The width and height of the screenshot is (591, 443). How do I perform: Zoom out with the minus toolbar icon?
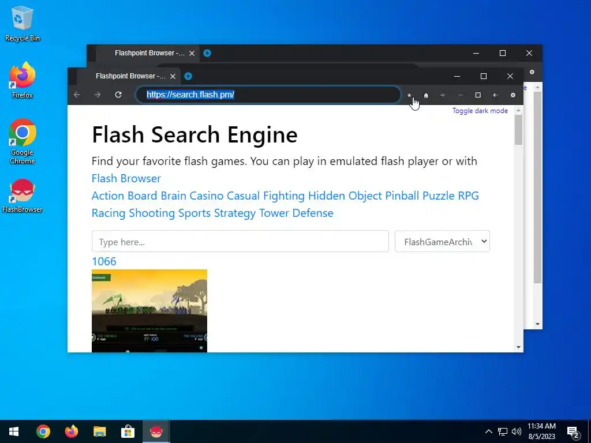(460, 95)
